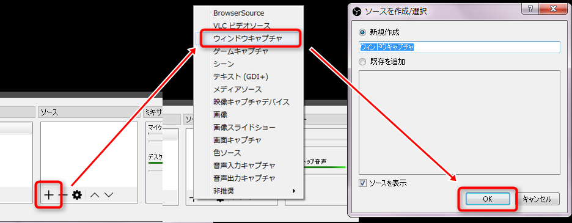Choose テキスト (GDI+) menu entry
The width and height of the screenshot is (572, 223).
(248, 76)
